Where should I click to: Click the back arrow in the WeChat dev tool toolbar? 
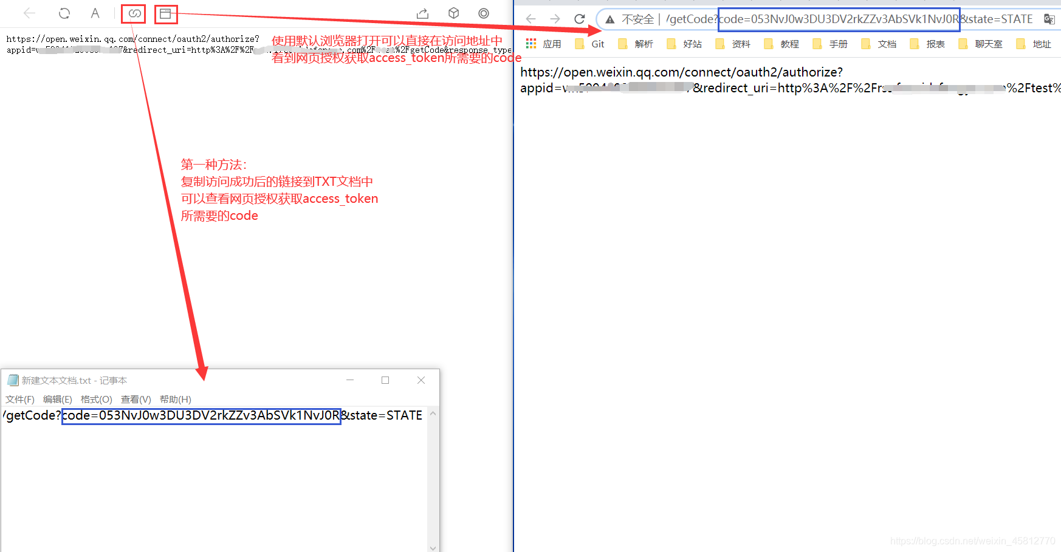[x=29, y=13]
